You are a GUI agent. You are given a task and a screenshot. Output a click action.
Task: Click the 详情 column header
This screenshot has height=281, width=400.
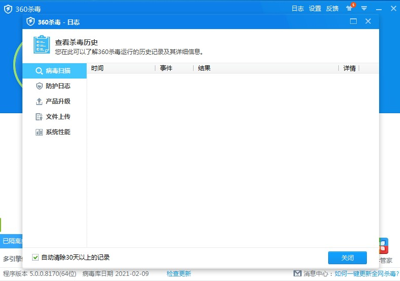[x=349, y=68]
